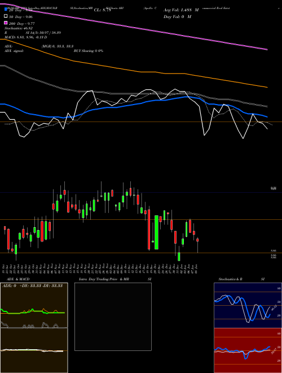Open the empty Intra Day Trading Price panel

tap(113, 316)
